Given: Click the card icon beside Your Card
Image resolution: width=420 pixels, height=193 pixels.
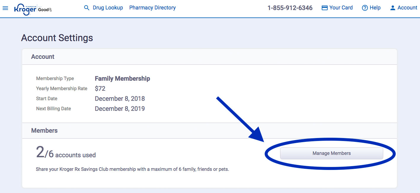Looking at the screenshot, I should 325,8.
